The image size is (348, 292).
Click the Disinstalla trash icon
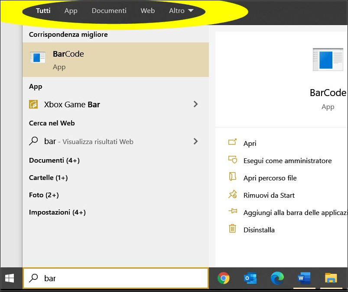[x=233, y=229]
